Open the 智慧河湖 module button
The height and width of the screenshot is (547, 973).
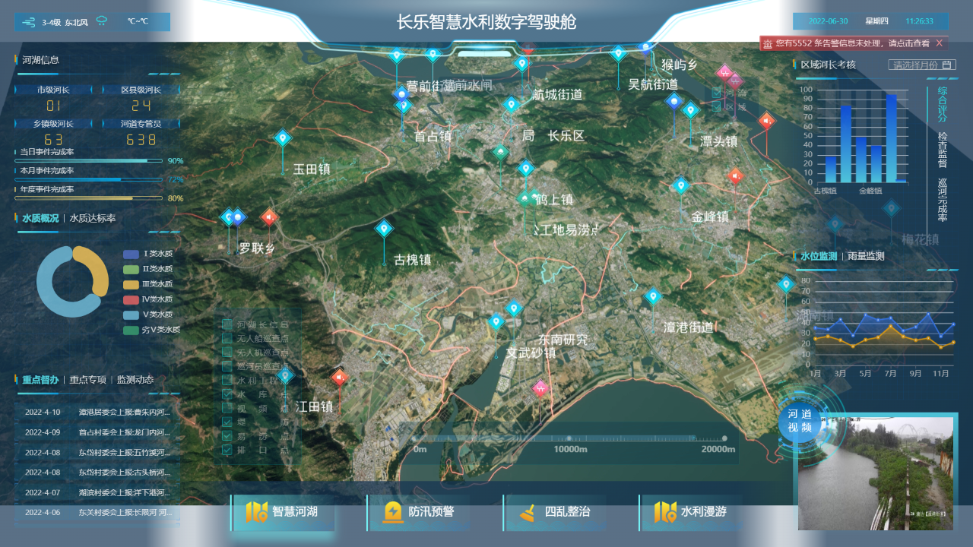(x=282, y=512)
